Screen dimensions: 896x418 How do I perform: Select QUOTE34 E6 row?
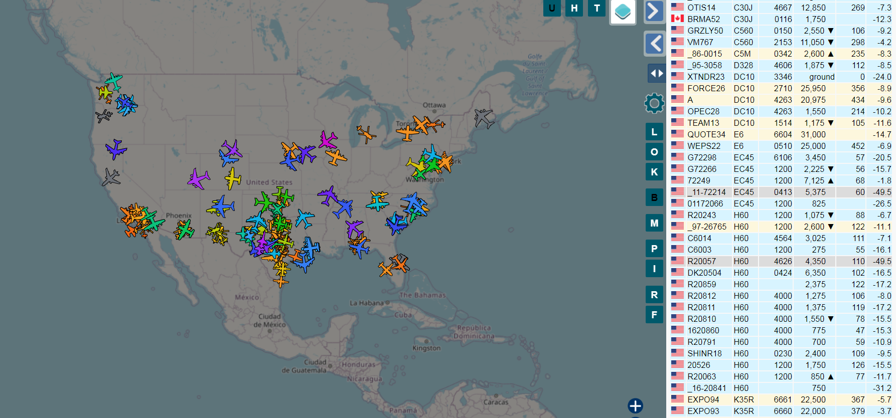point(781,134)
